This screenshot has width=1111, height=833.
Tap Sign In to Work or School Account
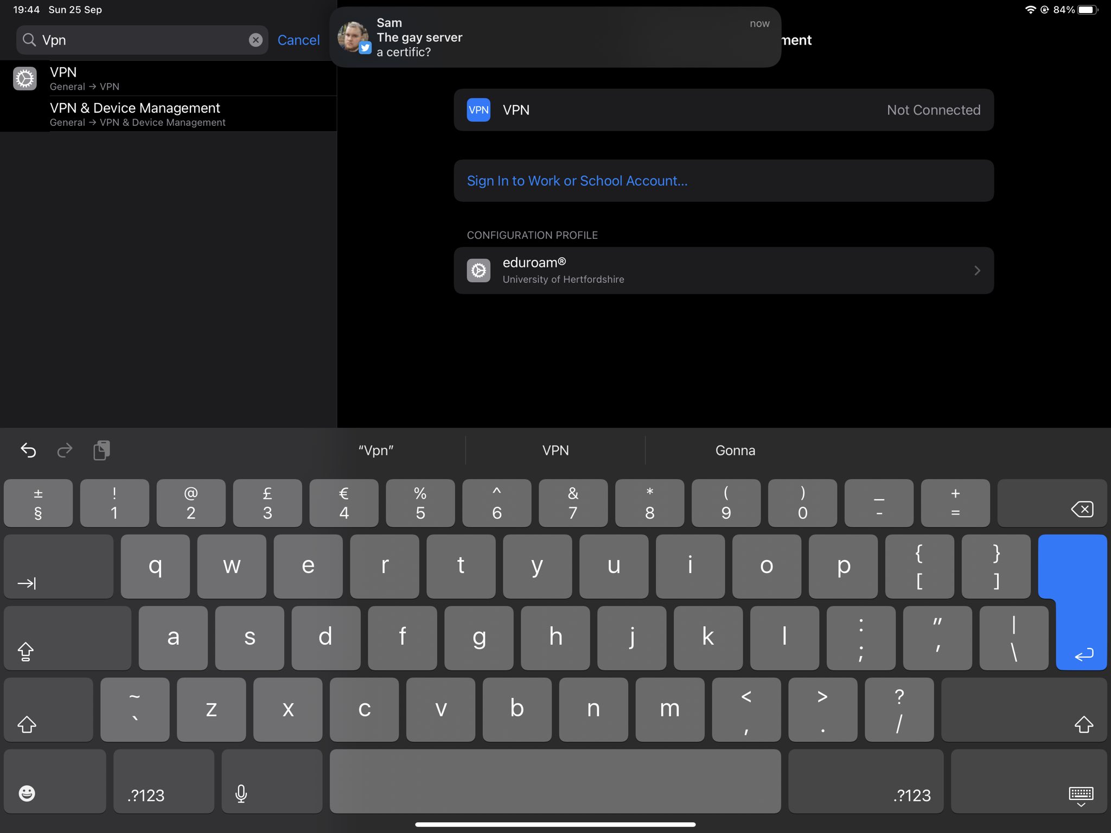coord(577,181)
